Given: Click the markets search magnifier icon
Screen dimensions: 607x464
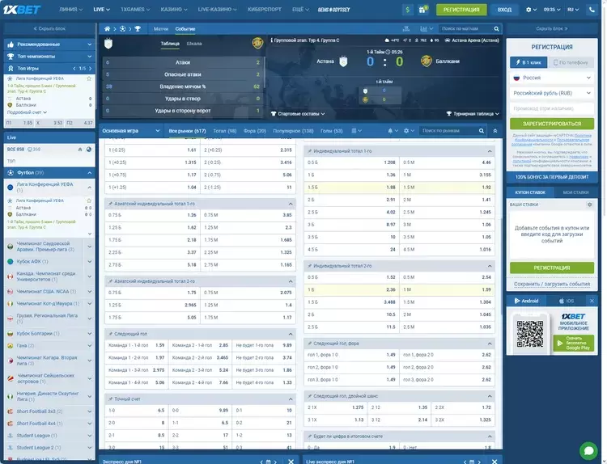Looking at the screenshot, I should pos(482,131).
